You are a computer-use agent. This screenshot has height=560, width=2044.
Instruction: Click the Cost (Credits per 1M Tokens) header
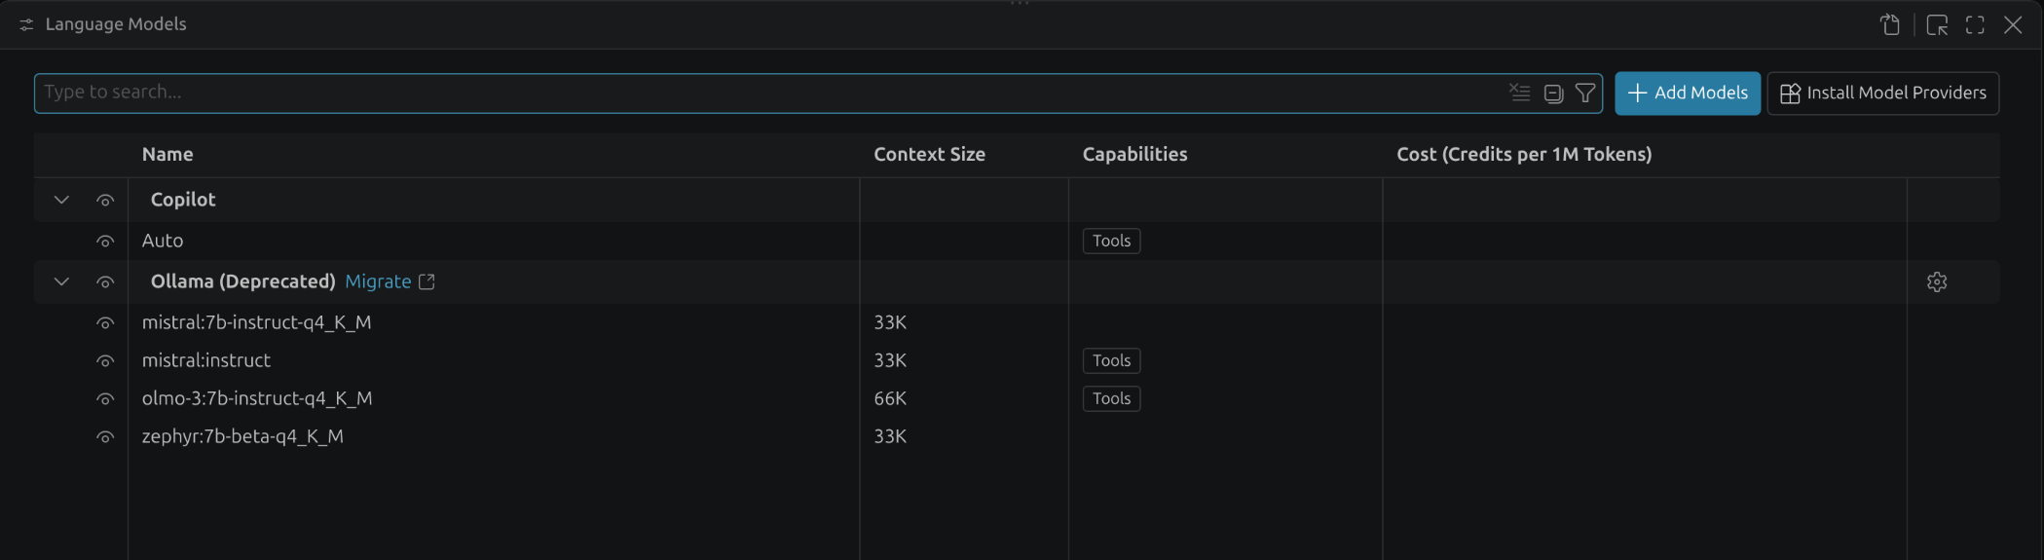click(x=1524, y=154)
